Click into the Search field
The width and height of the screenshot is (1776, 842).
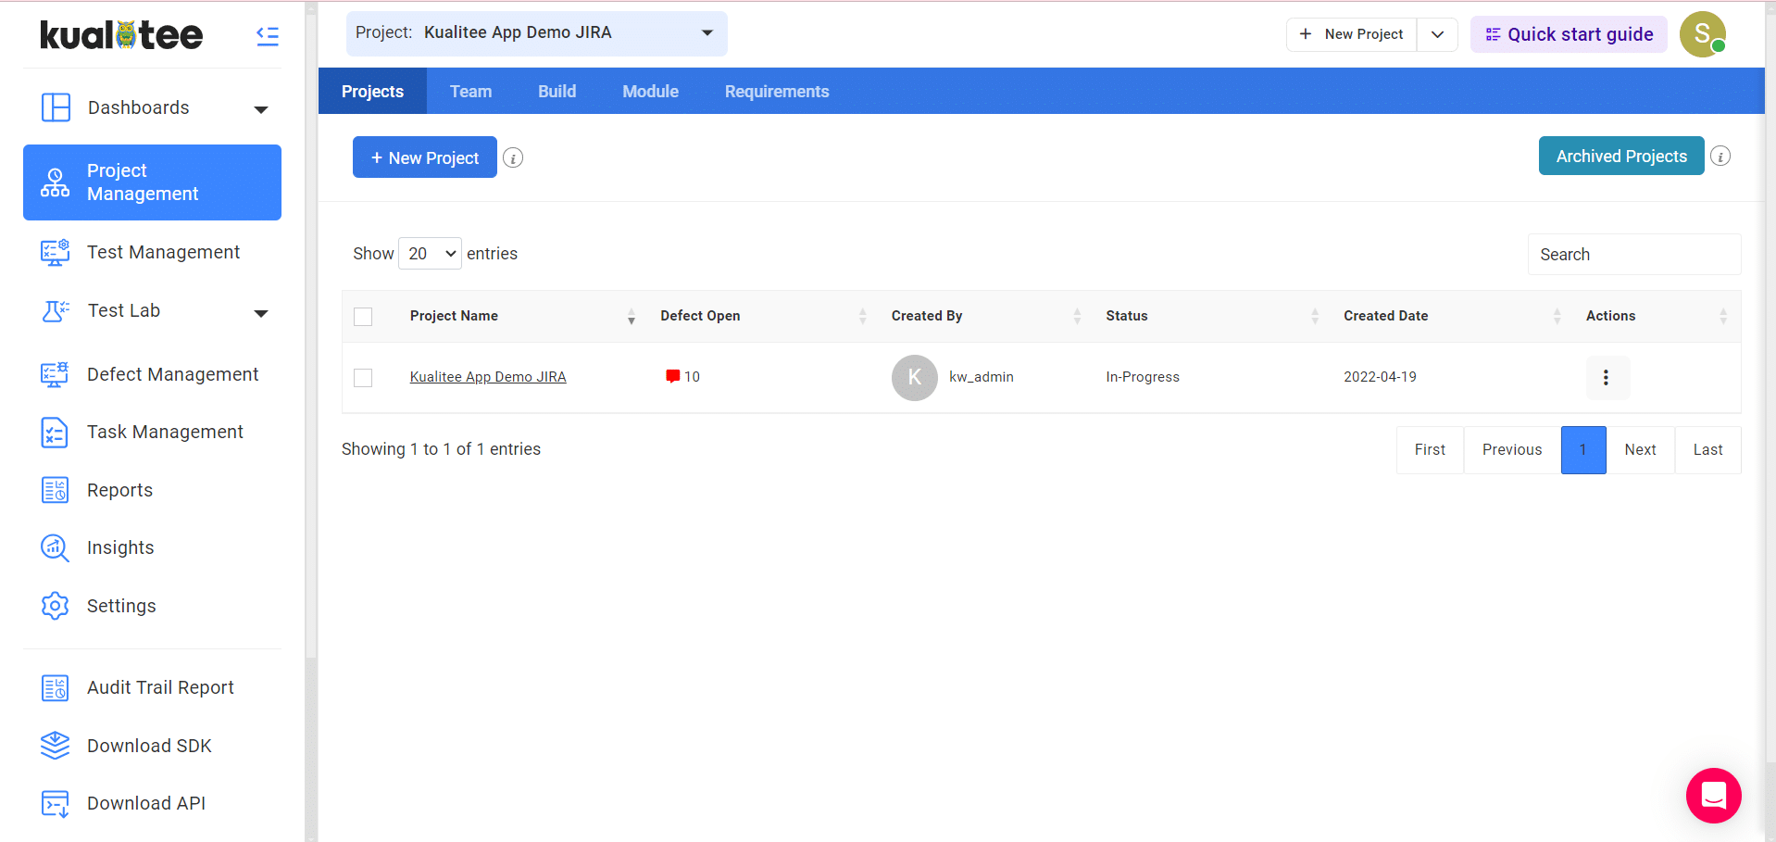(1633, 255)
